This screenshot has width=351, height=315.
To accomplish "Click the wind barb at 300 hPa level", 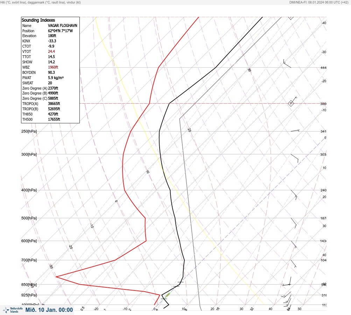I will point(295,158).
